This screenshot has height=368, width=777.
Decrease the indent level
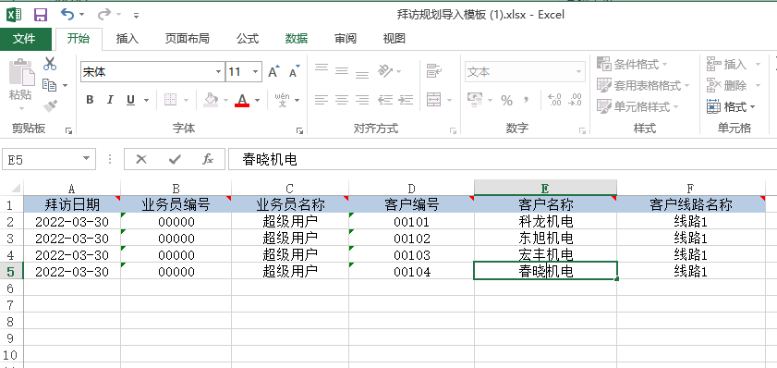pyautogui.click(x=385, y=100)
